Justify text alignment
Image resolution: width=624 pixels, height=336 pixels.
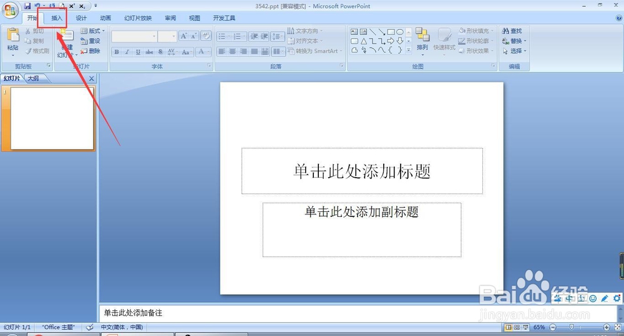pos(255,51)
